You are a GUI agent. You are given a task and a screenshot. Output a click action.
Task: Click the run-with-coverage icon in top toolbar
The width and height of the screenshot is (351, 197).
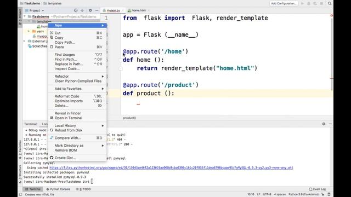click(315, 3)
